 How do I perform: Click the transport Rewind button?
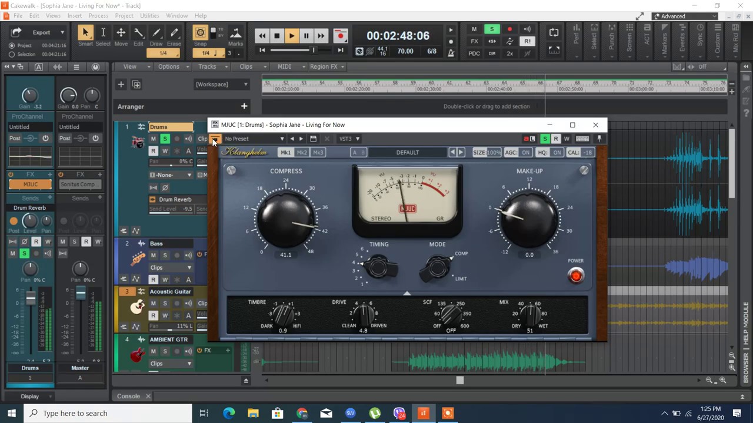pyautogui.click(x=262, y=36)
